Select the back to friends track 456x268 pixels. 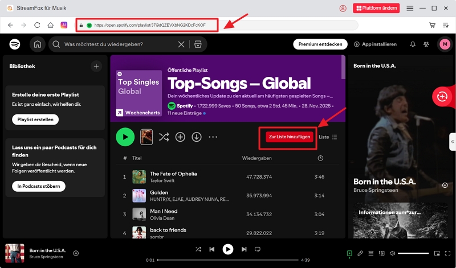(x=227, y=233)
